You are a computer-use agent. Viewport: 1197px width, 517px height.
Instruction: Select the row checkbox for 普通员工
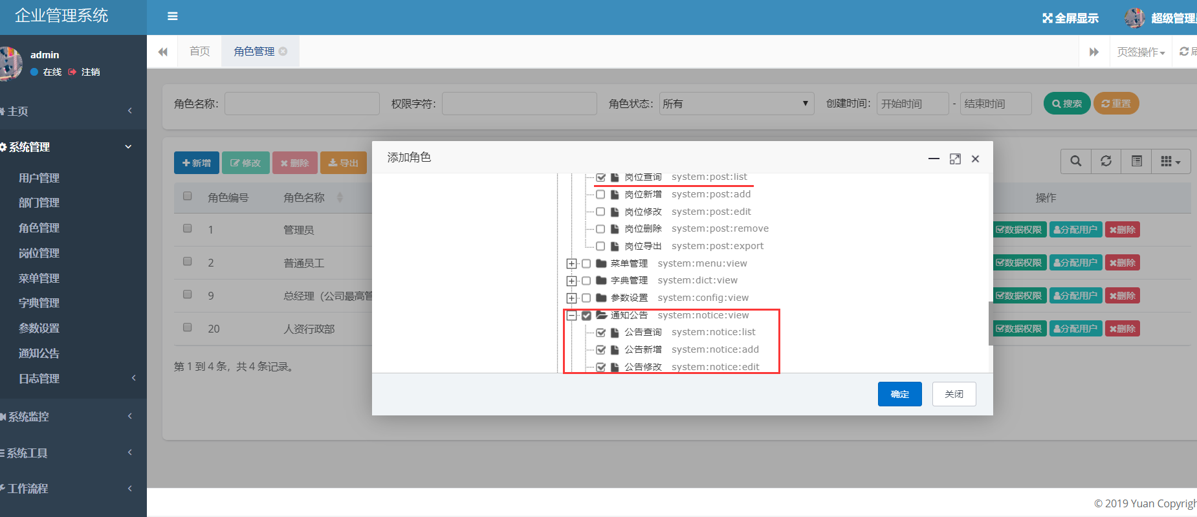(188, 261)
